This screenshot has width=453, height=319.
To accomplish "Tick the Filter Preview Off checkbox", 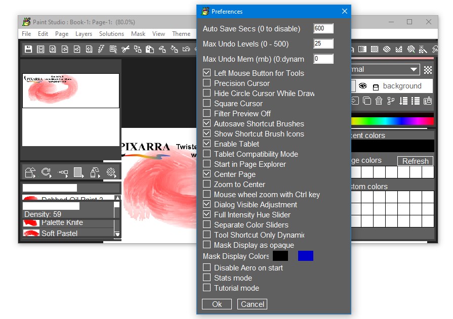I will click(207, 113).
